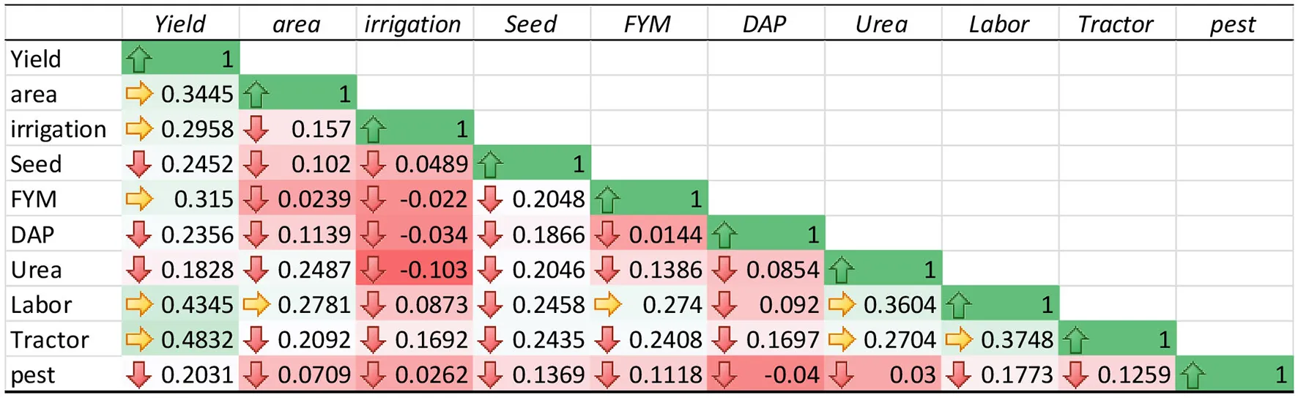Click red arrow beside -0.04 value
This screenshot has width=1298, height=398.
724,375
